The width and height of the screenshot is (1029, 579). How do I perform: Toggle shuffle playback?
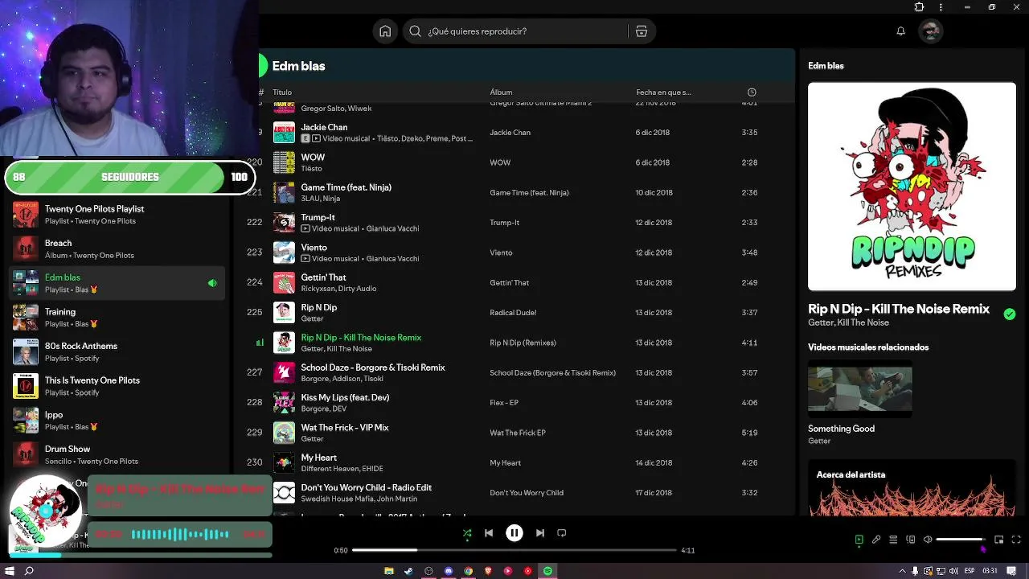click(x=467, y=533)
